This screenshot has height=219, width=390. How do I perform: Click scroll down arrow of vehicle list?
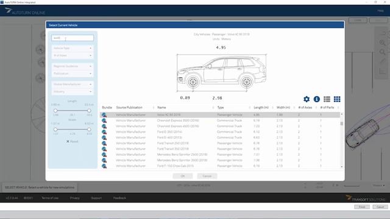(x=342, y=167)
